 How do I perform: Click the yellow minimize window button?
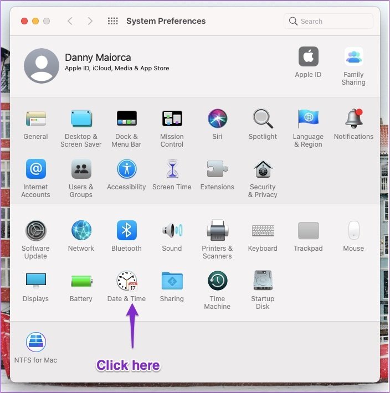35,21
